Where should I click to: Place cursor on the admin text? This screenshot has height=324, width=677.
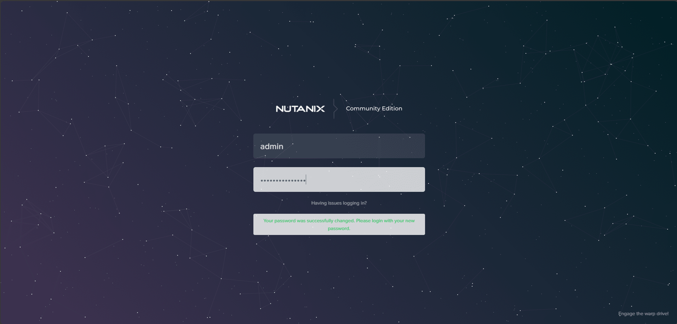(271, 146)
